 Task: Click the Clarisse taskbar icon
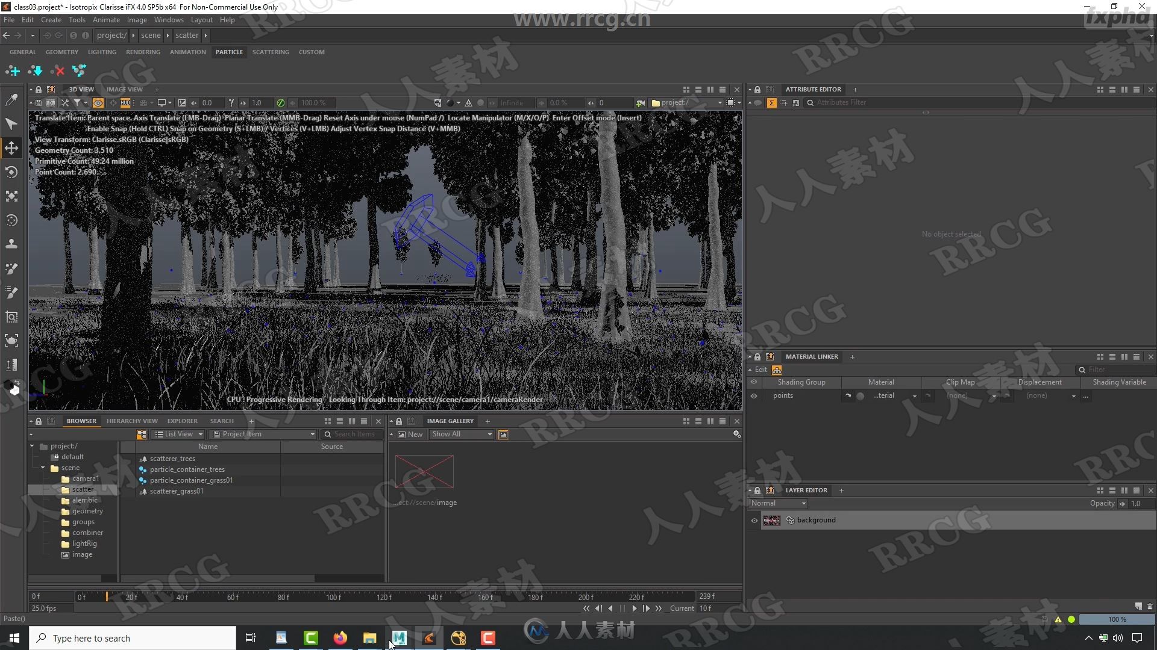[429, 638]
